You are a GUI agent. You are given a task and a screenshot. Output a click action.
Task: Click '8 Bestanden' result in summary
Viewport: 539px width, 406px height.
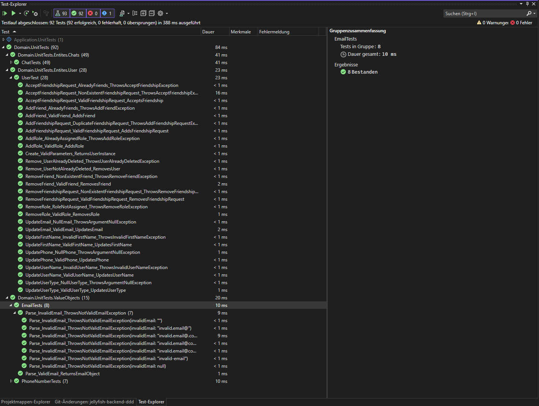tap(363, 72)
